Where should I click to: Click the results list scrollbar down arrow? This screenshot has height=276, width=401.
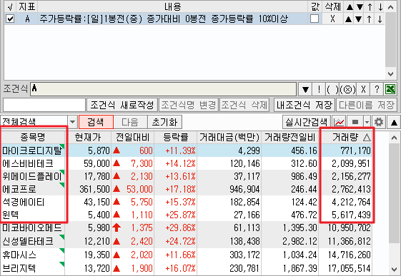click(394, 269)
